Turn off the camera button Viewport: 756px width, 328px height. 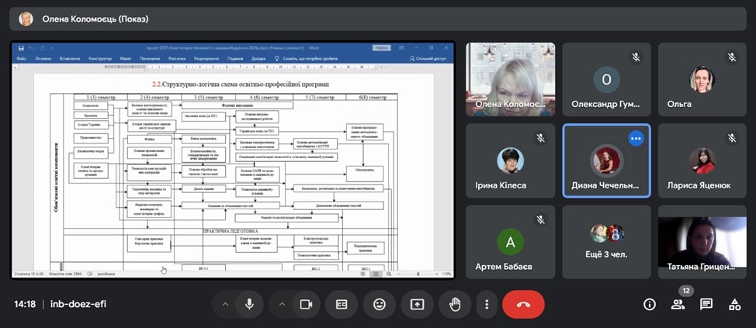coord(306,305)
